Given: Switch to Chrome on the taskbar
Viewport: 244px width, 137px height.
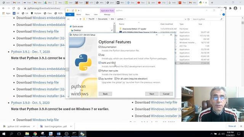Looking at the screenshot, I should (35, 134).
